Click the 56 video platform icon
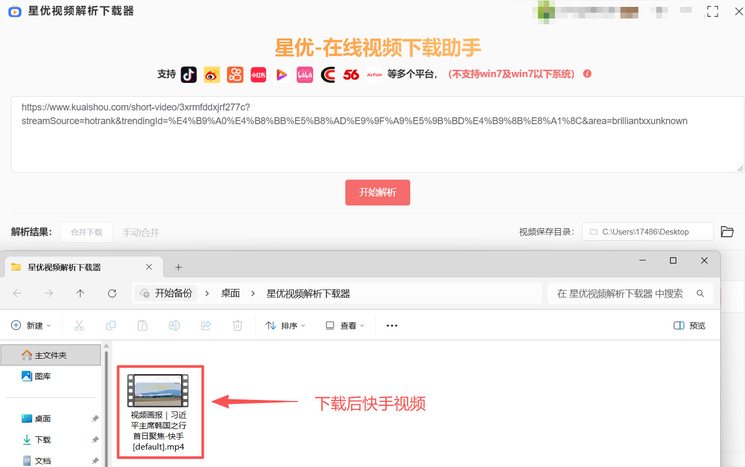 pyautogui.click(x=351, y=74)
